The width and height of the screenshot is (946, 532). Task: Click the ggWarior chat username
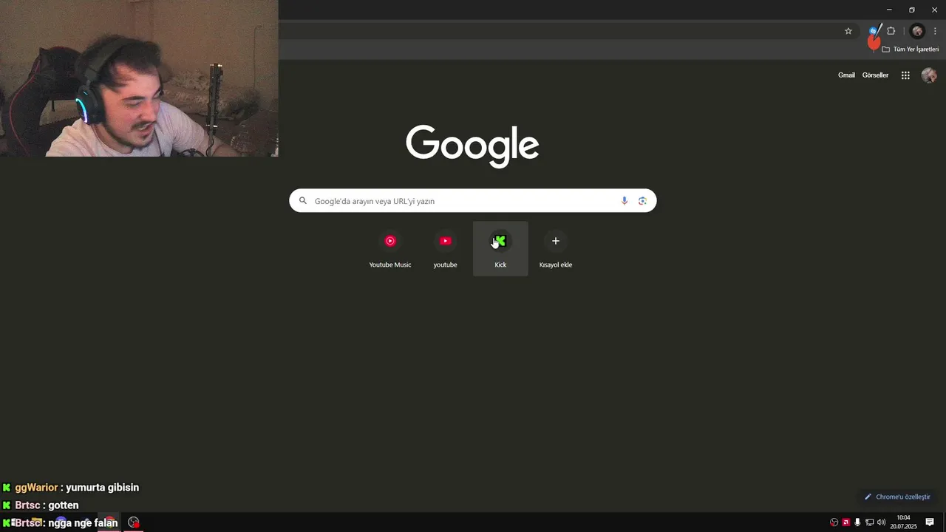[x=36, y=488]
